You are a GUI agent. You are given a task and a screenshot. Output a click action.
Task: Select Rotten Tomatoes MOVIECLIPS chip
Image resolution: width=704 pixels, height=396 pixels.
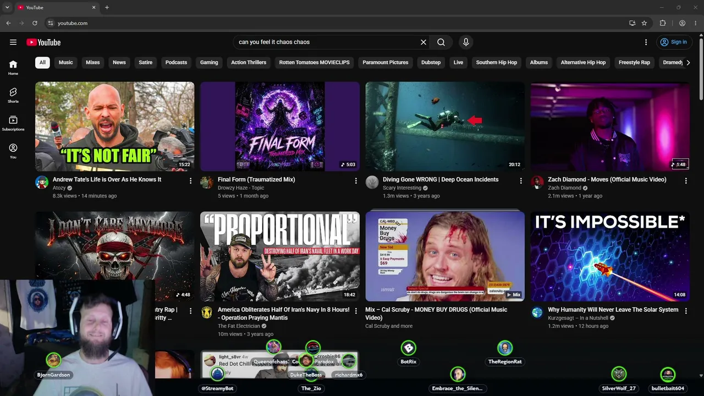click(315, 63)
